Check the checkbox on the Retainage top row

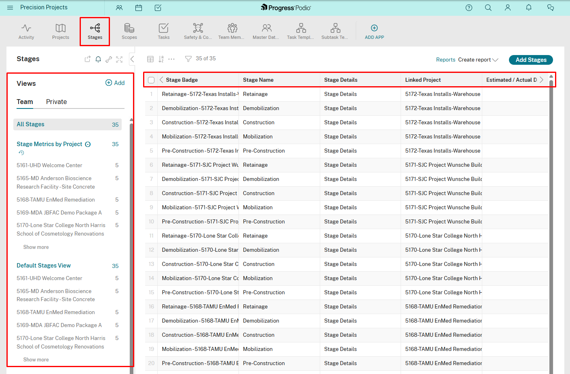151,94
